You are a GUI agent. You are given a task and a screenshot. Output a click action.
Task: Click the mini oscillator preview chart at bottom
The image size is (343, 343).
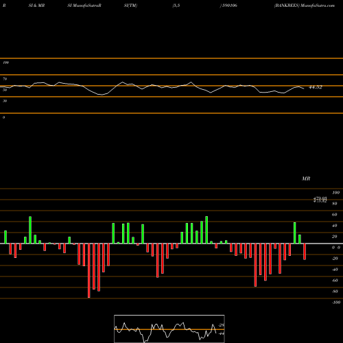point(169,329)
